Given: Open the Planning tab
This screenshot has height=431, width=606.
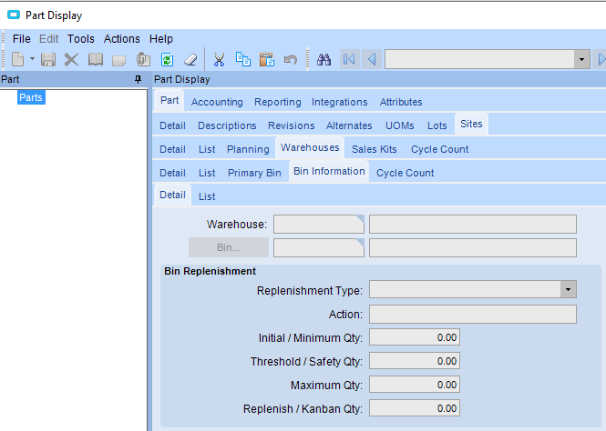Looking at the screenshot, I should [248, 149].
